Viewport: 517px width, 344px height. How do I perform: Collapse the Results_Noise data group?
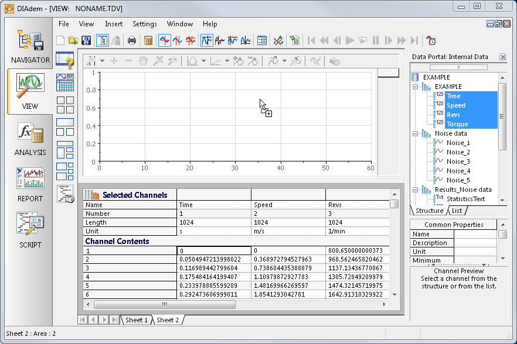click(416, 190)
